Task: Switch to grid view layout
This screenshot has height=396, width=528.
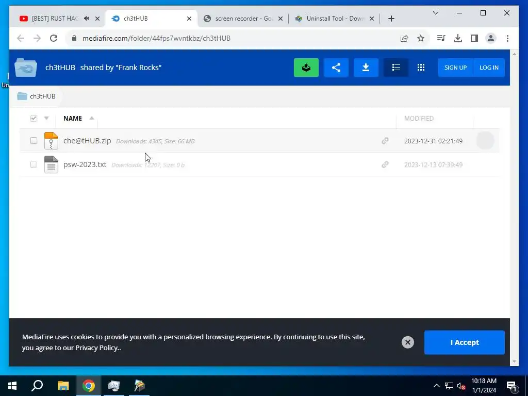Action: (421, 68)
